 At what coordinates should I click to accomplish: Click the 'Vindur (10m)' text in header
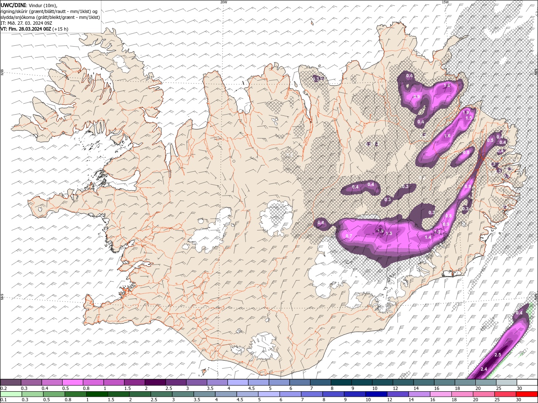(x=42, y=5)
